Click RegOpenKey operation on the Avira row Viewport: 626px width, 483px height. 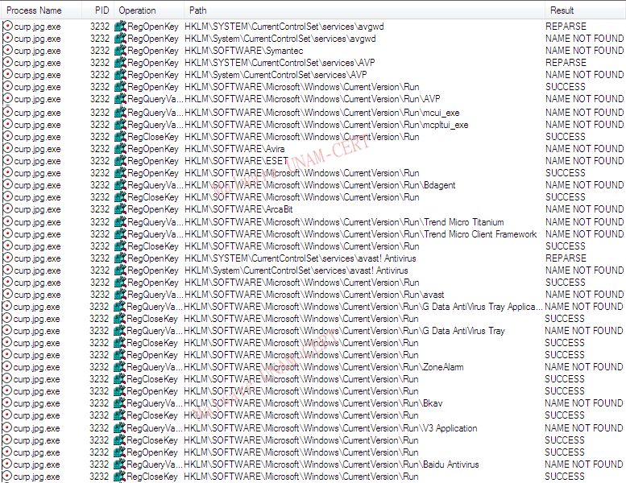pos(152,149)
